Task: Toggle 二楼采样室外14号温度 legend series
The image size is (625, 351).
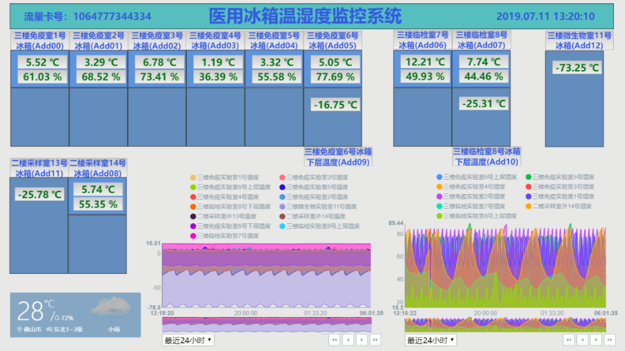Action: tap(312, 216)
